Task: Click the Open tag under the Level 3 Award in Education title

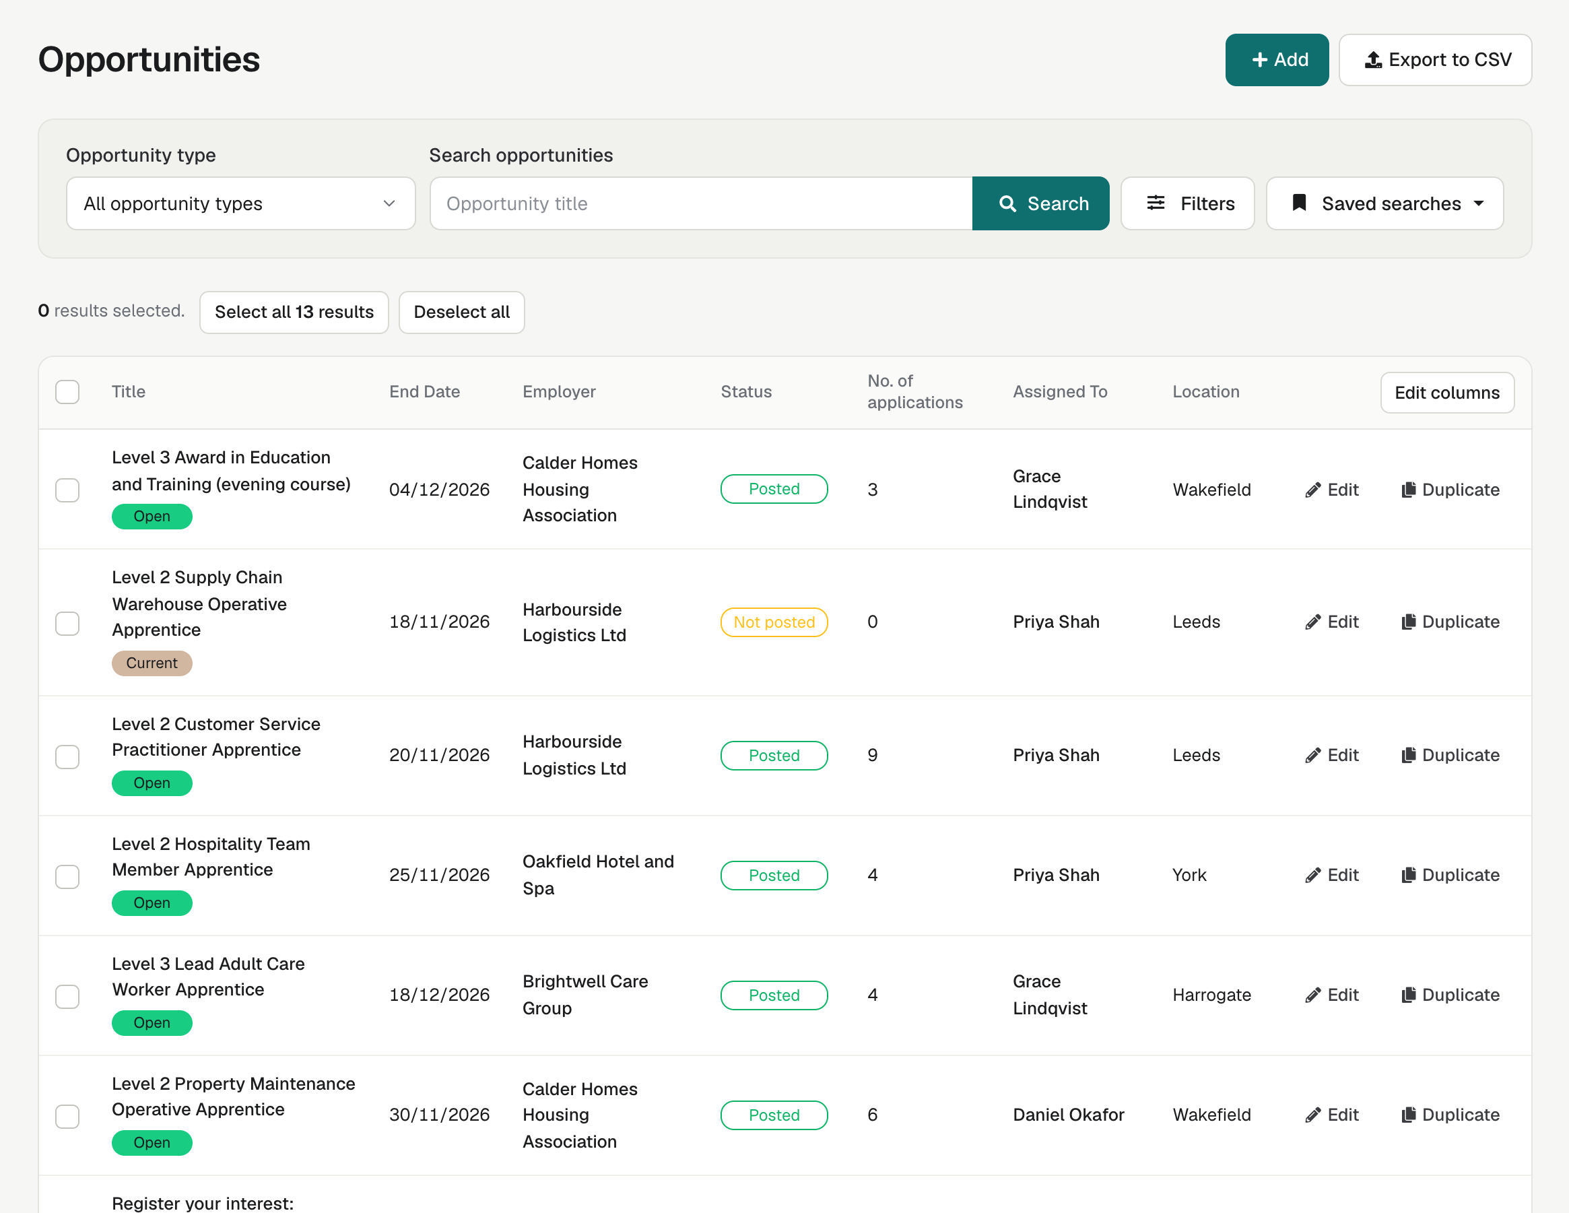Action: tap(152, 517)
